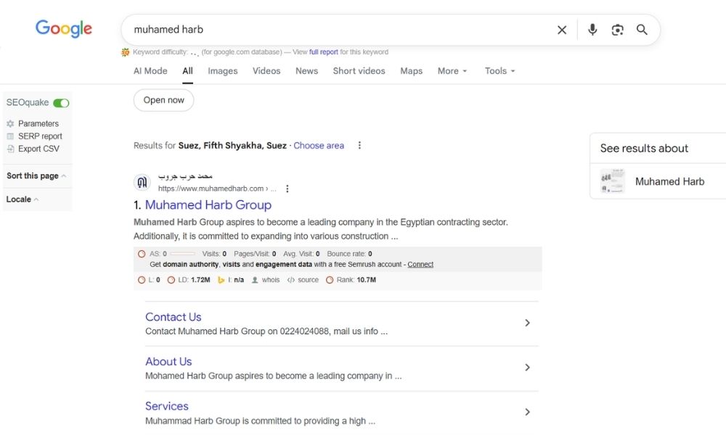Click inside the search input field

334,30
